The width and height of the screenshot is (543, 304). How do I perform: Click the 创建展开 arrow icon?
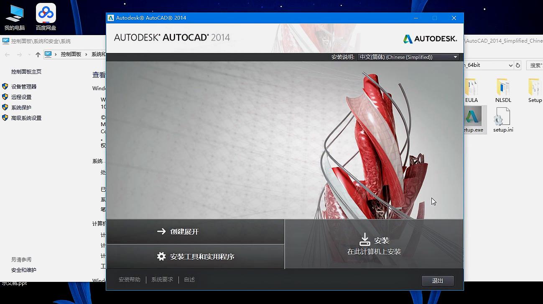coord(161,231)
